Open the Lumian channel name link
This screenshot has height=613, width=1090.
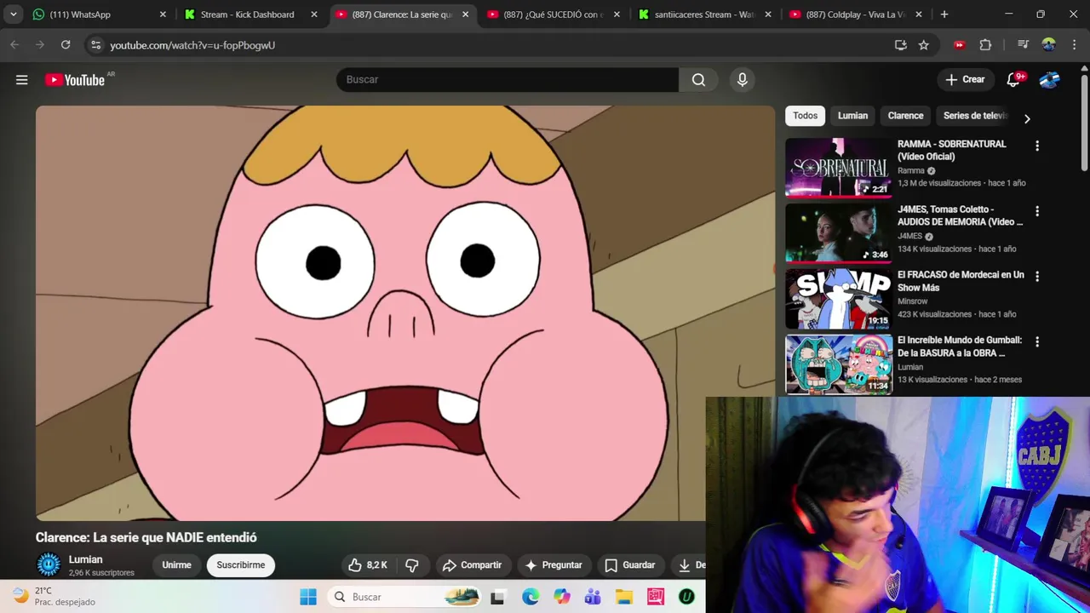pos(85,559)
